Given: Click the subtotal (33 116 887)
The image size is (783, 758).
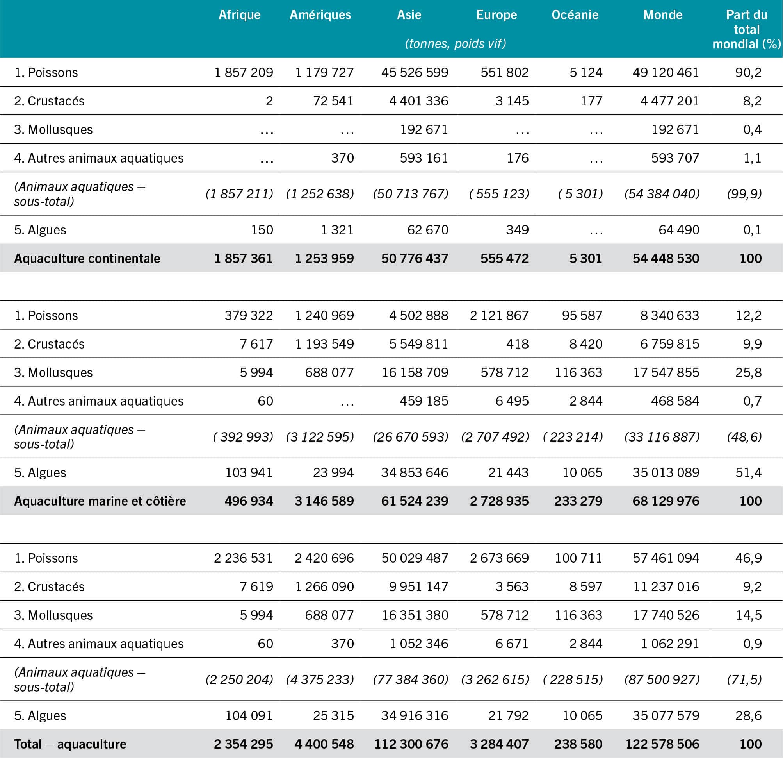Looking at the screenshot, I should [x=662, y=436].
